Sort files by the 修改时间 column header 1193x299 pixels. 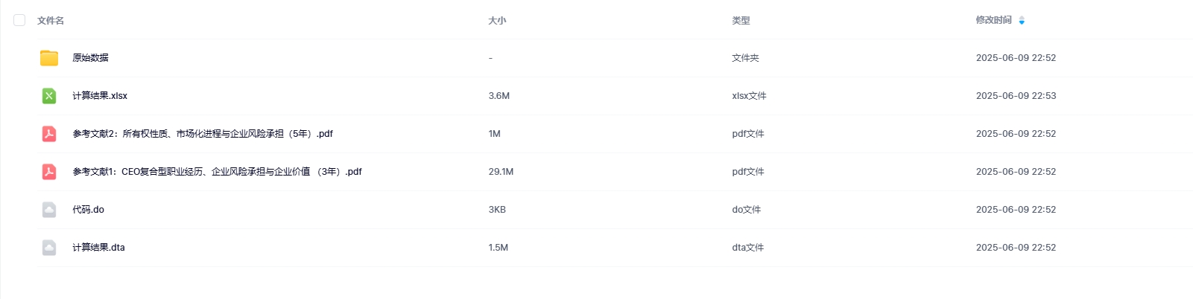[993, 20]
